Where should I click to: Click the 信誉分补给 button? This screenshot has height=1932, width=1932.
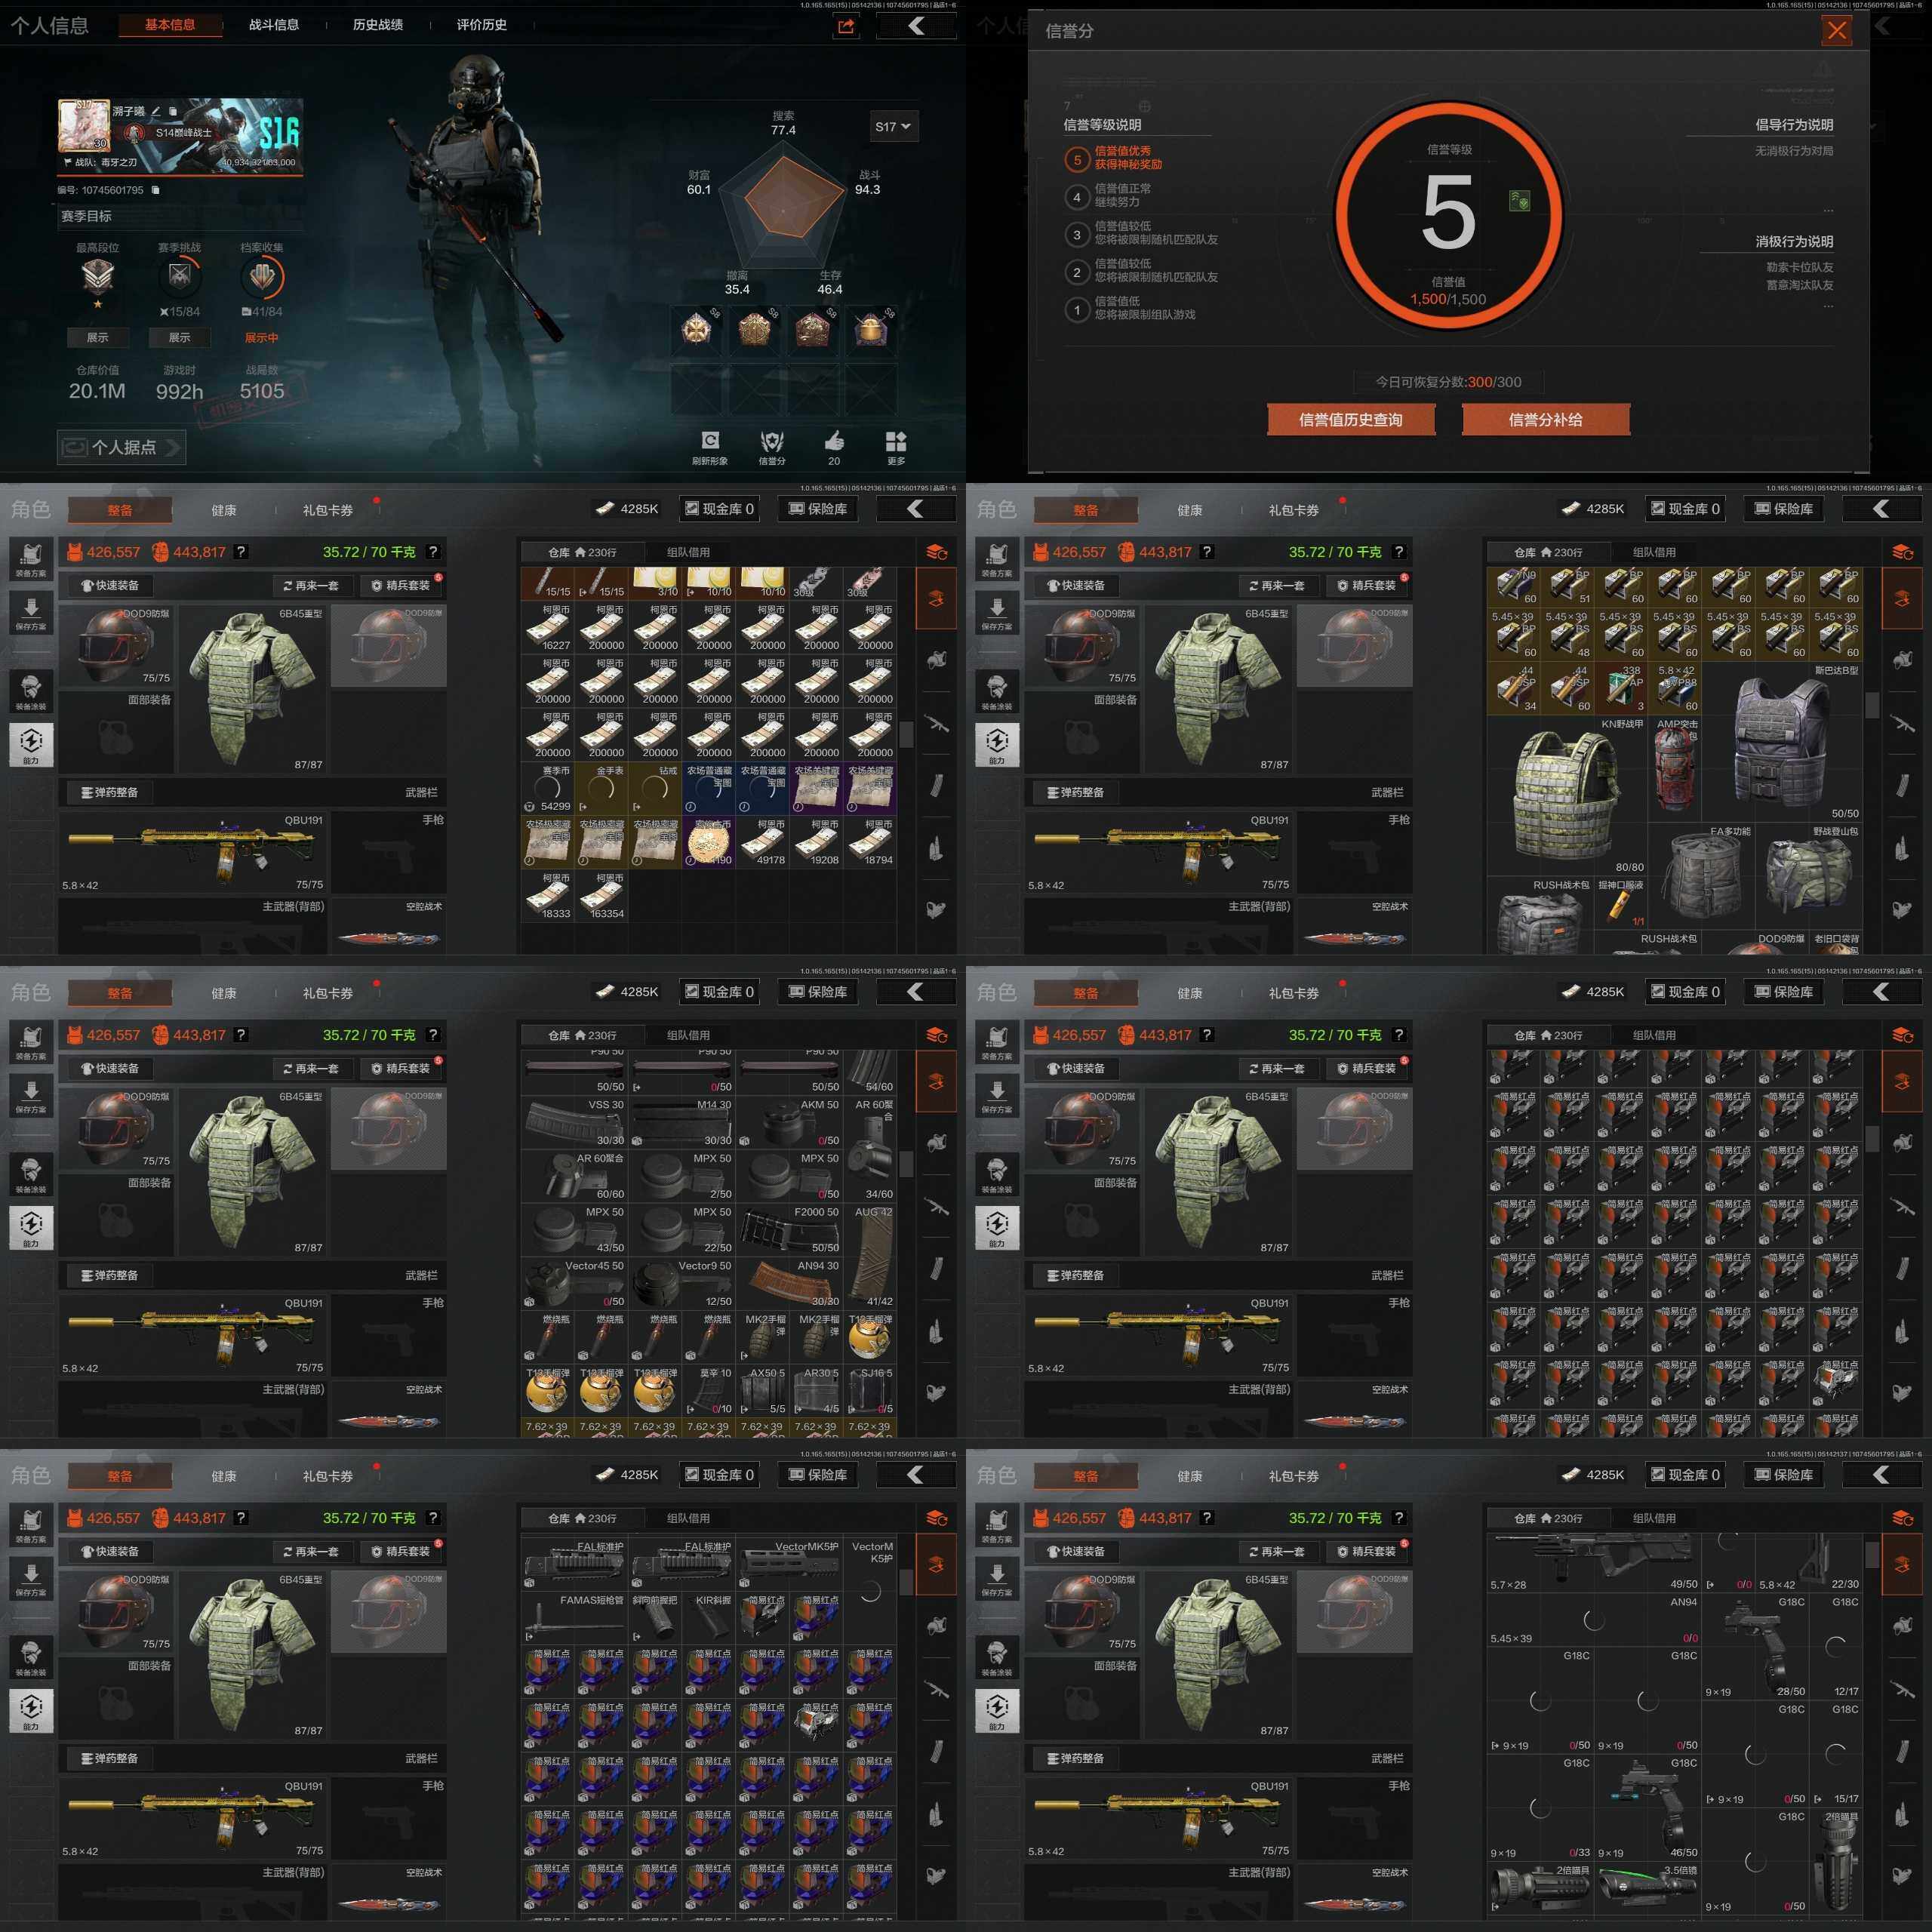pyautogui.click(x=1546, y=420)
